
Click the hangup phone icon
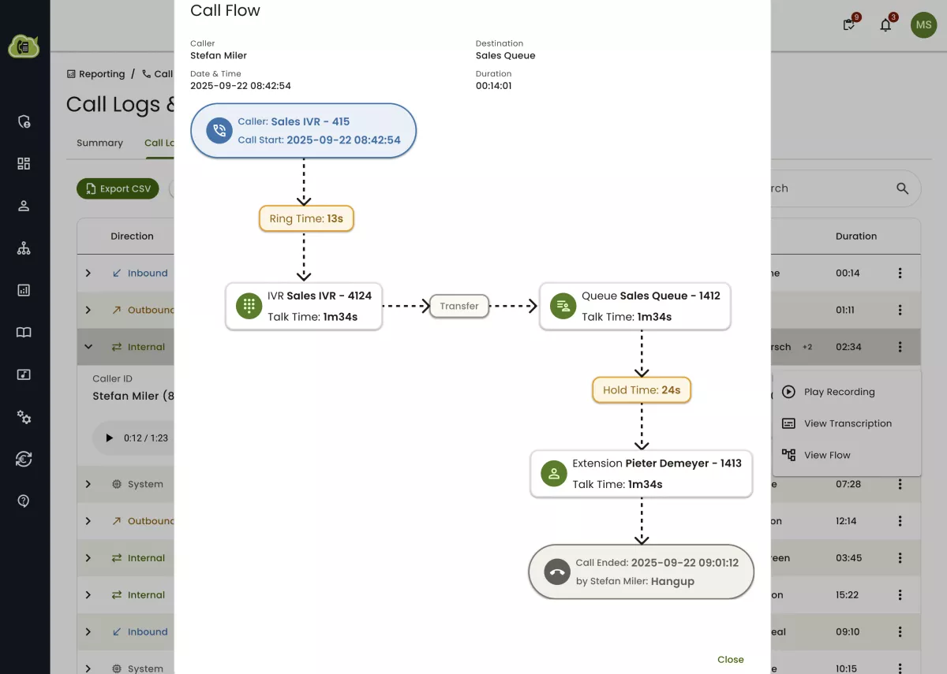(556, 572)
